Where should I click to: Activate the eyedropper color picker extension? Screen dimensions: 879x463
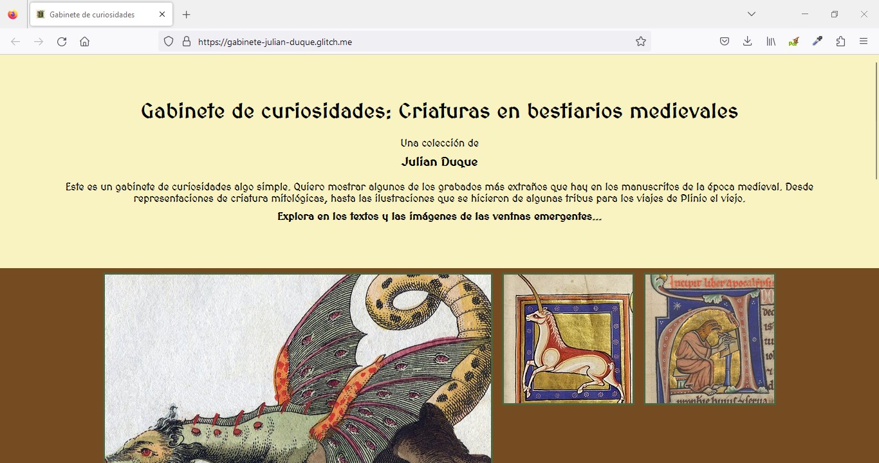click(x=817, y=42)
